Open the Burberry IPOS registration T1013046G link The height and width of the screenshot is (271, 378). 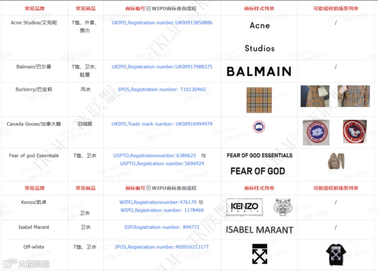162,89
